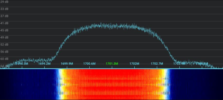Select the 1699.2M frequency marker
Screen dimensions: 223x100
click(44, 63)
